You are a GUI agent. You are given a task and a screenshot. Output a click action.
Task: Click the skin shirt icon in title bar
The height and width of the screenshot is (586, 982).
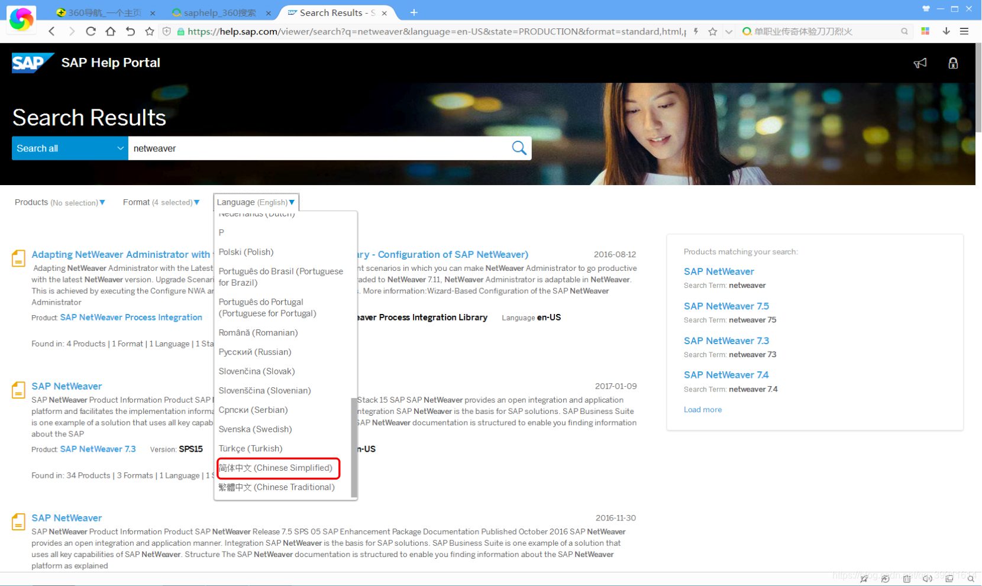coord(926,9)
